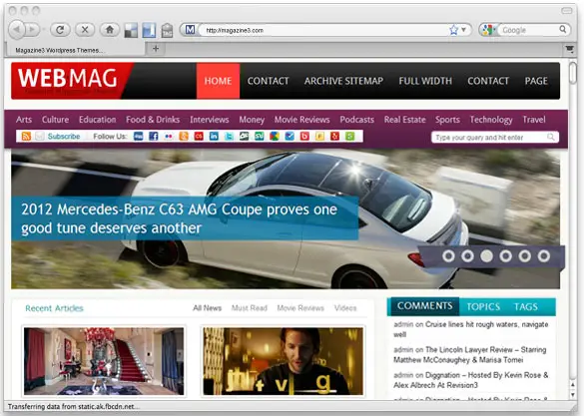Open the ARCHIVE SITEMAP navigation item
Viewport: 584px width, 416px height.
tap(343, 81)
